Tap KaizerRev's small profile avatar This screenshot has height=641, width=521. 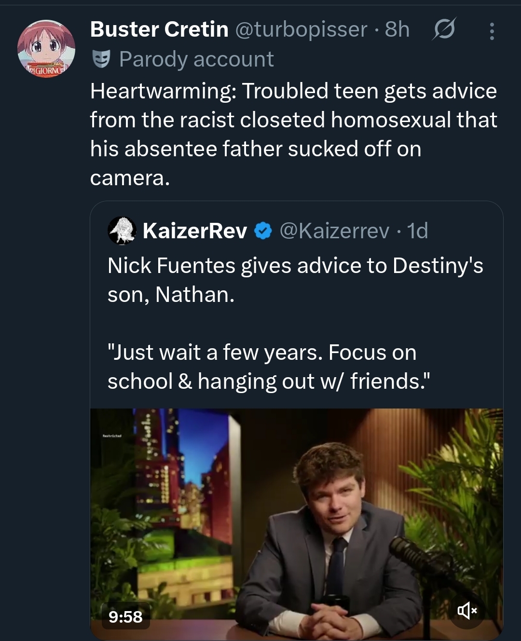click(122, 231)
